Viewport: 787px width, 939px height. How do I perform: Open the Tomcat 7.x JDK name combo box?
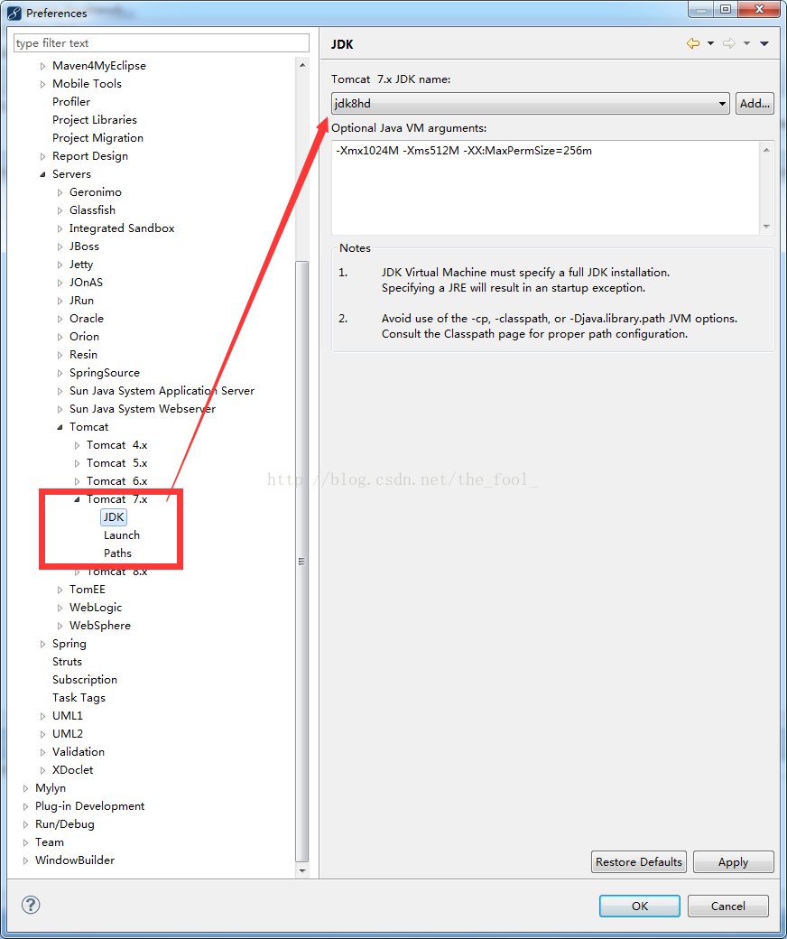click(x=531, y=104)
